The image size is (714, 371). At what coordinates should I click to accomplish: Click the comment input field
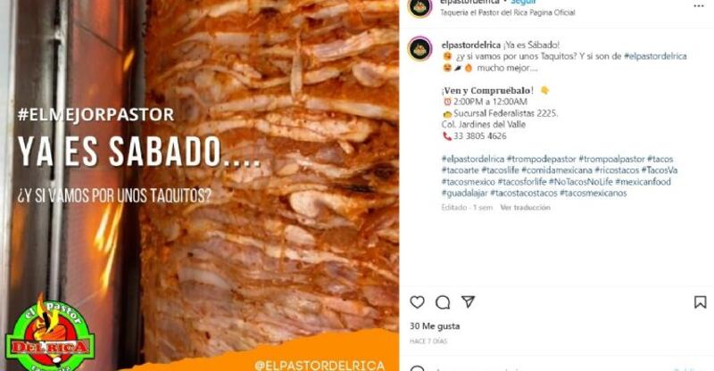546,368
